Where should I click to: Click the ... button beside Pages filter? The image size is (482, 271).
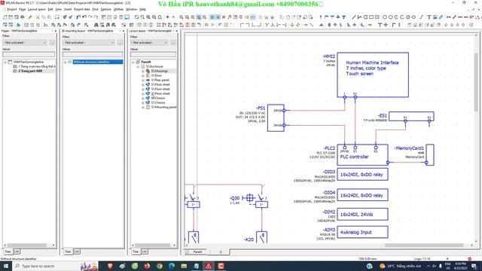[52, 42]
